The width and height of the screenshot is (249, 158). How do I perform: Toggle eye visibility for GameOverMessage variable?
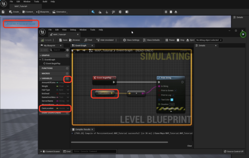[x=68, y=97]
